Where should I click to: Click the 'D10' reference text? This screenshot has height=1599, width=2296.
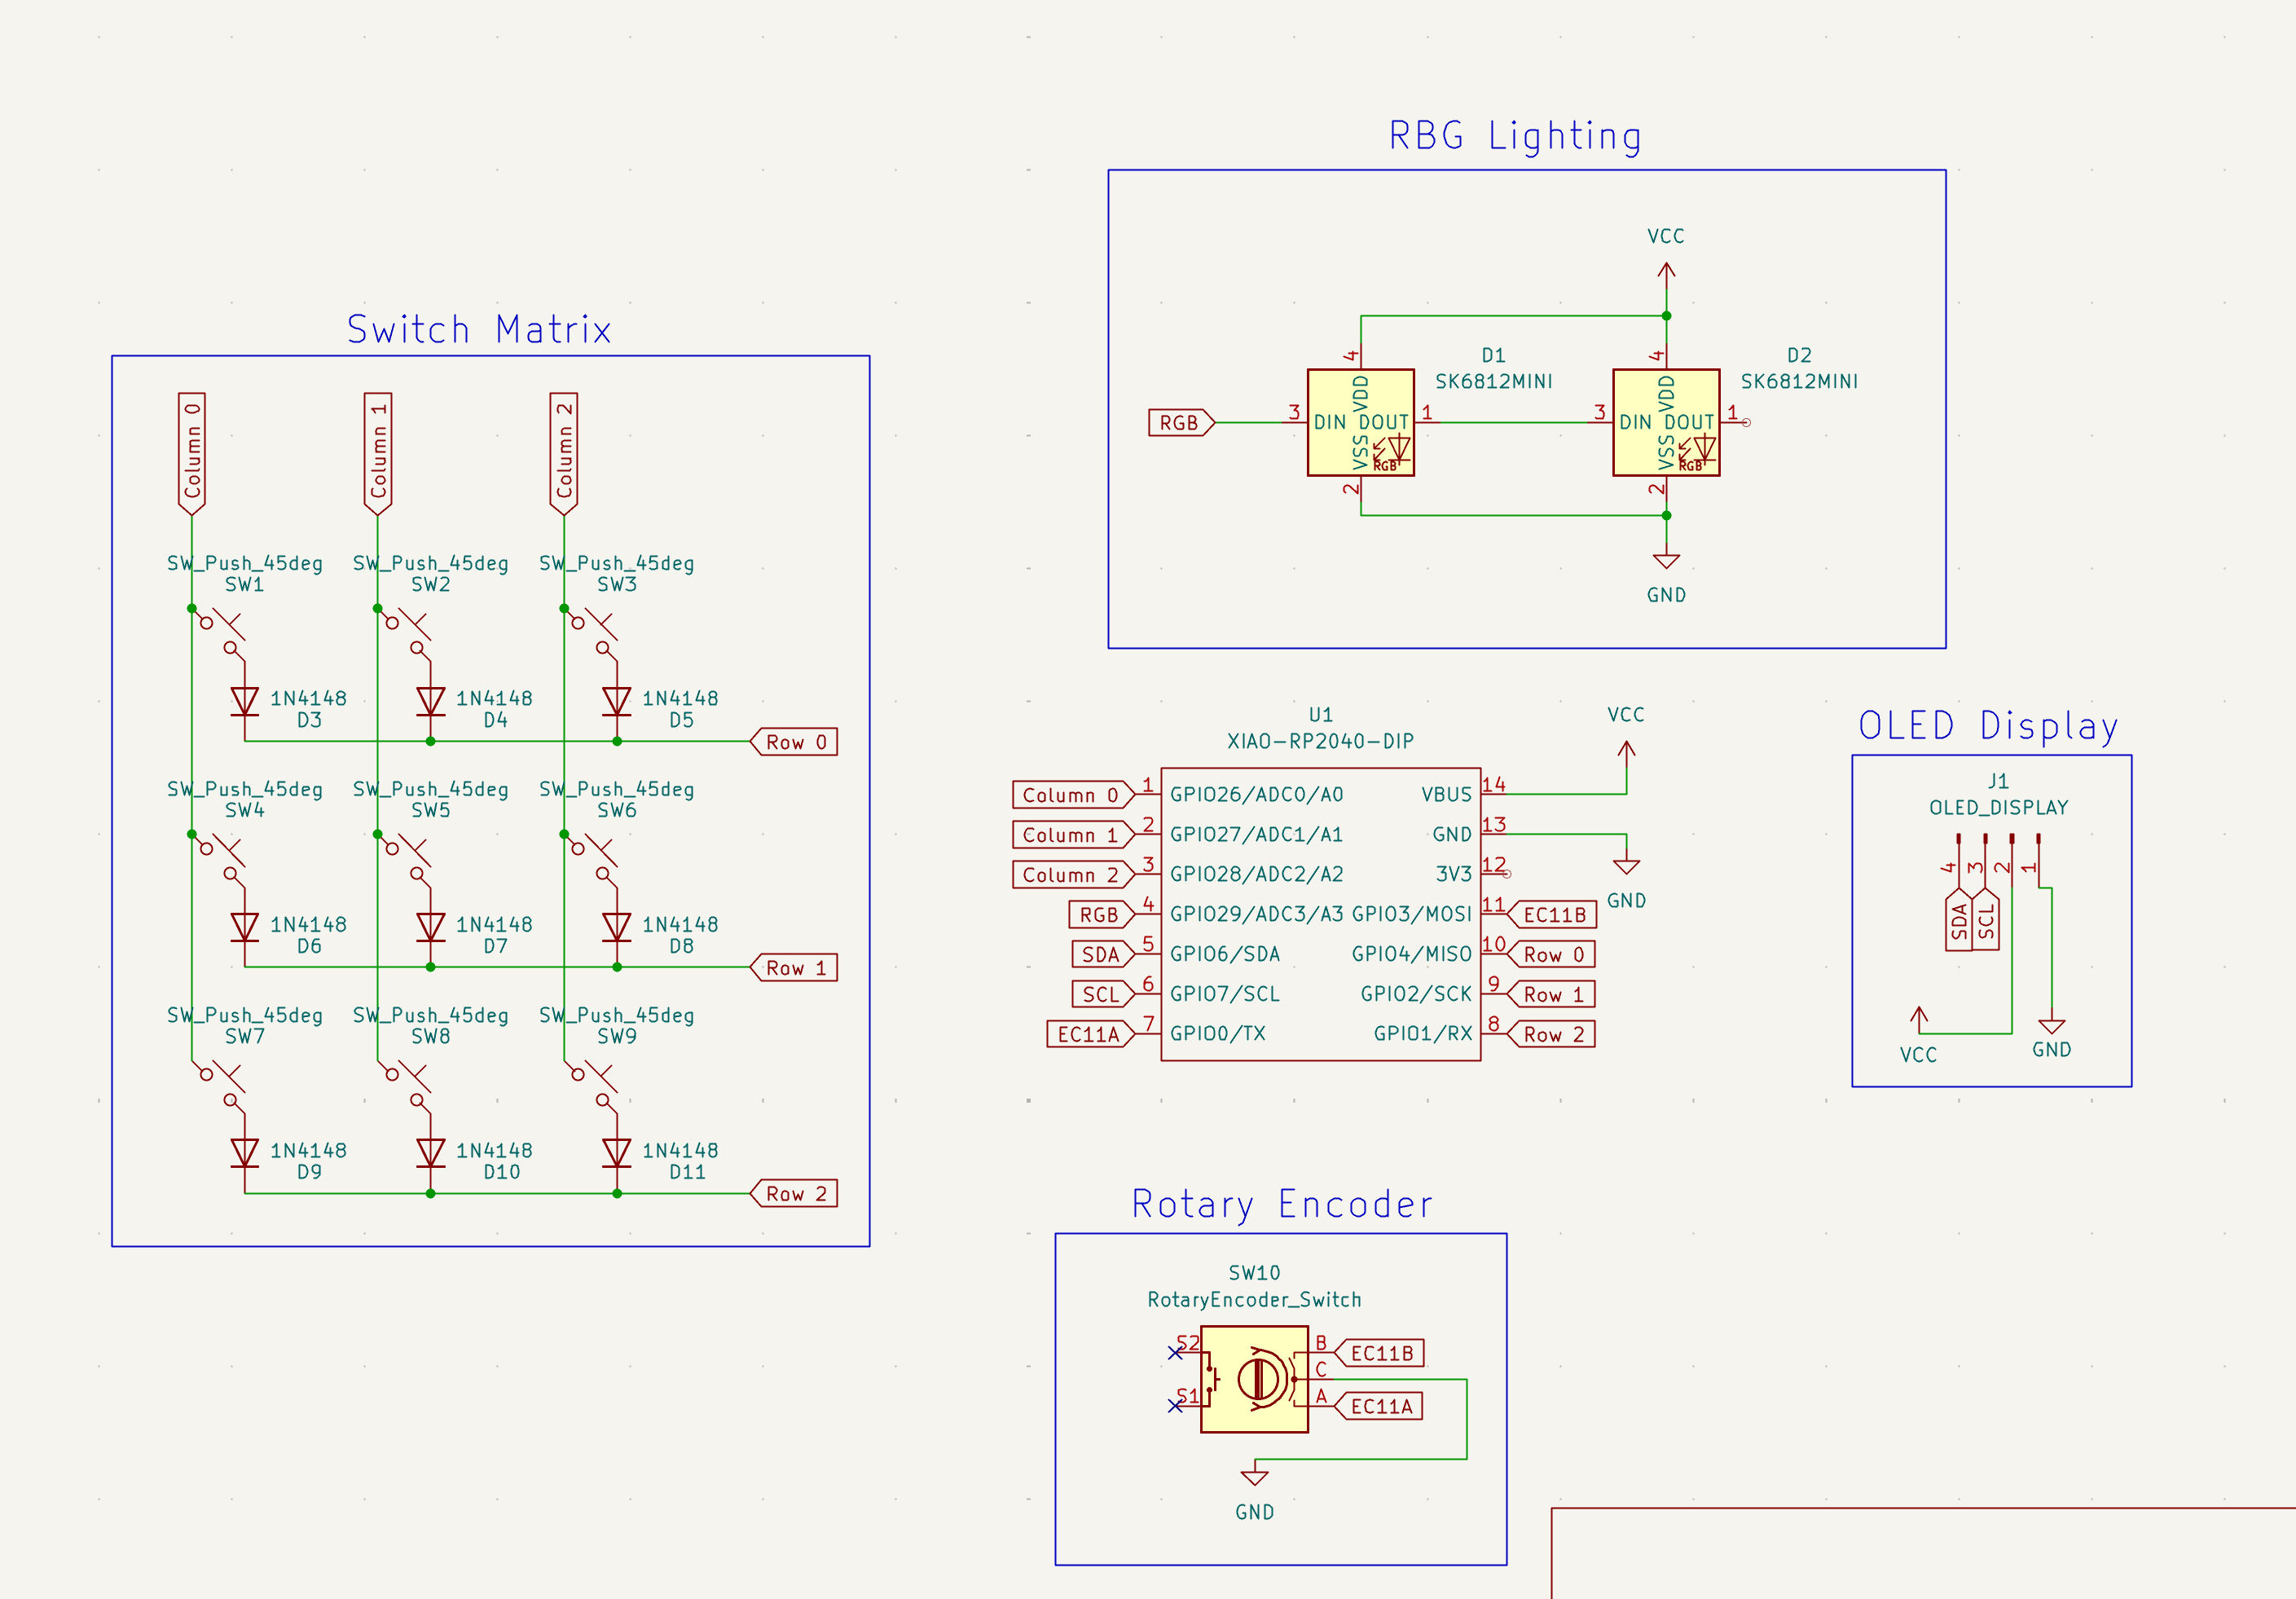pos(502,1172)
